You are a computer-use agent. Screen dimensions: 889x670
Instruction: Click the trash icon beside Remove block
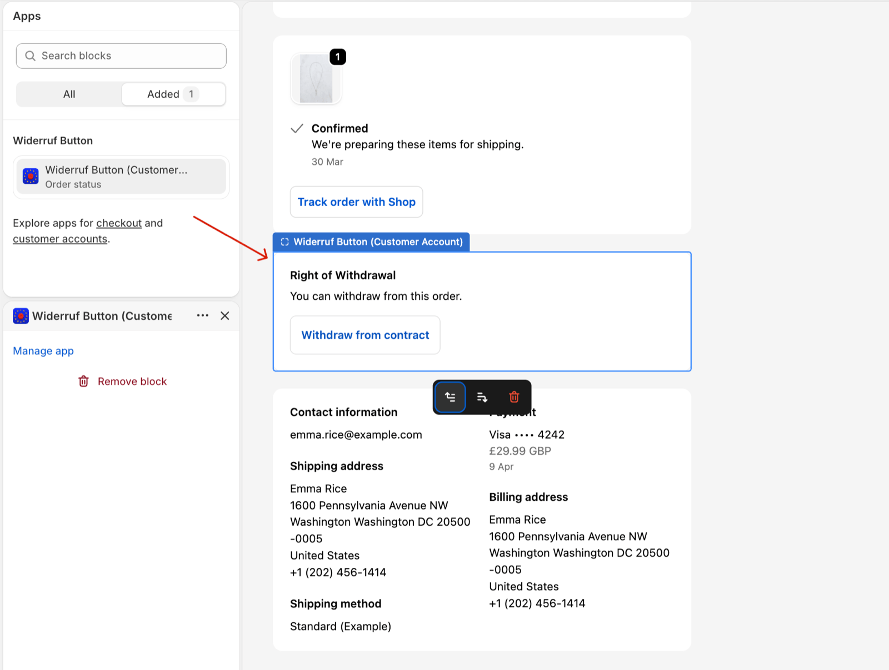[x=83, y=381]
